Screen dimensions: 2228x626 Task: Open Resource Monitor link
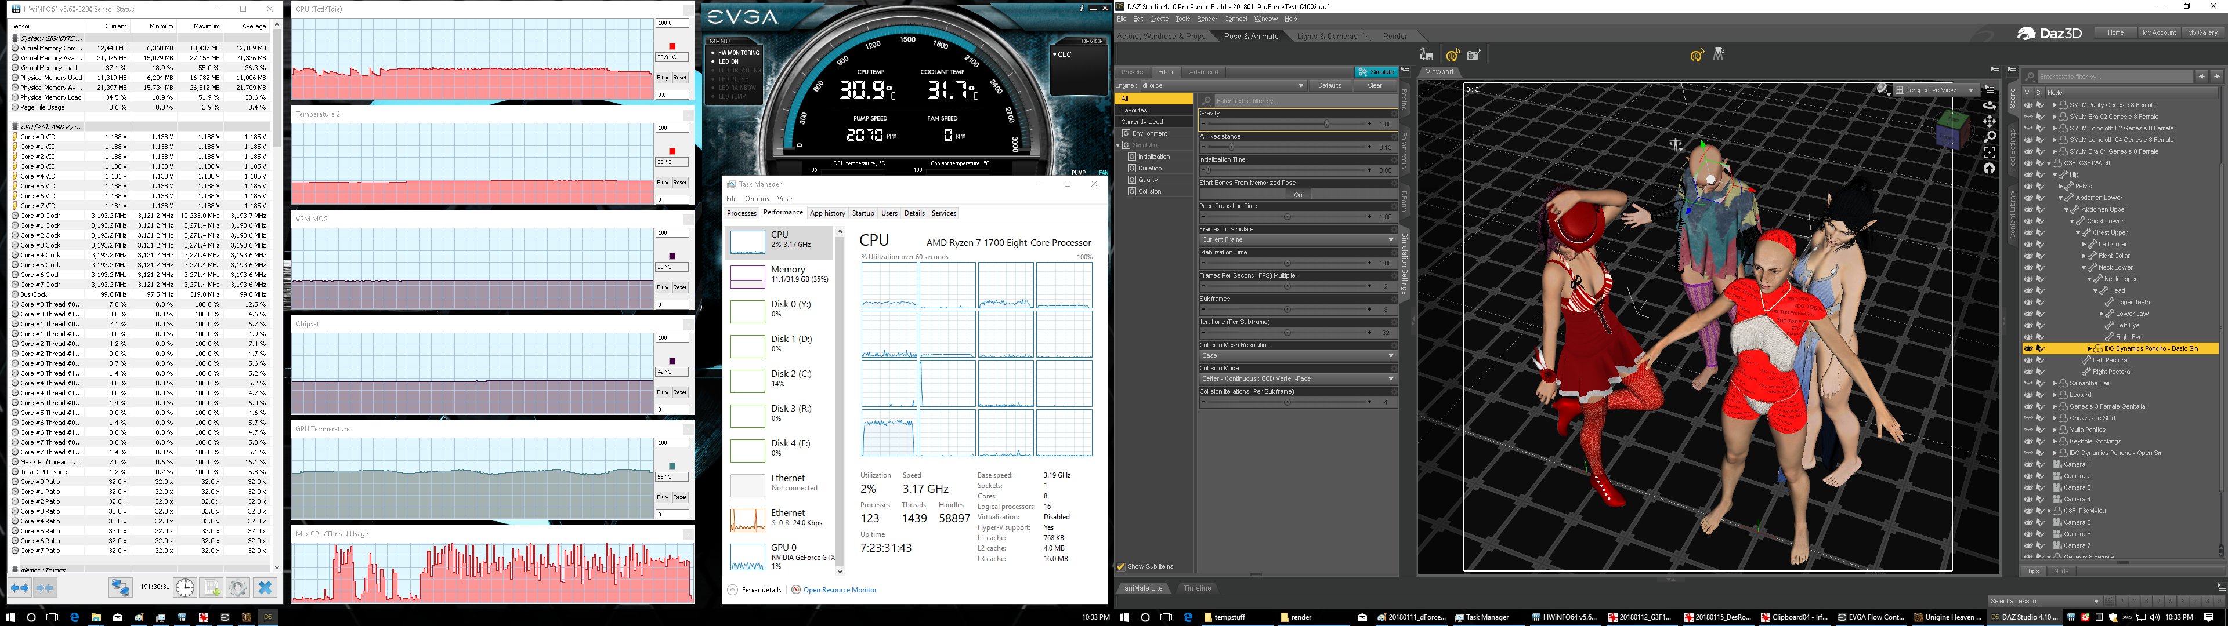click(x=839, y=591)
